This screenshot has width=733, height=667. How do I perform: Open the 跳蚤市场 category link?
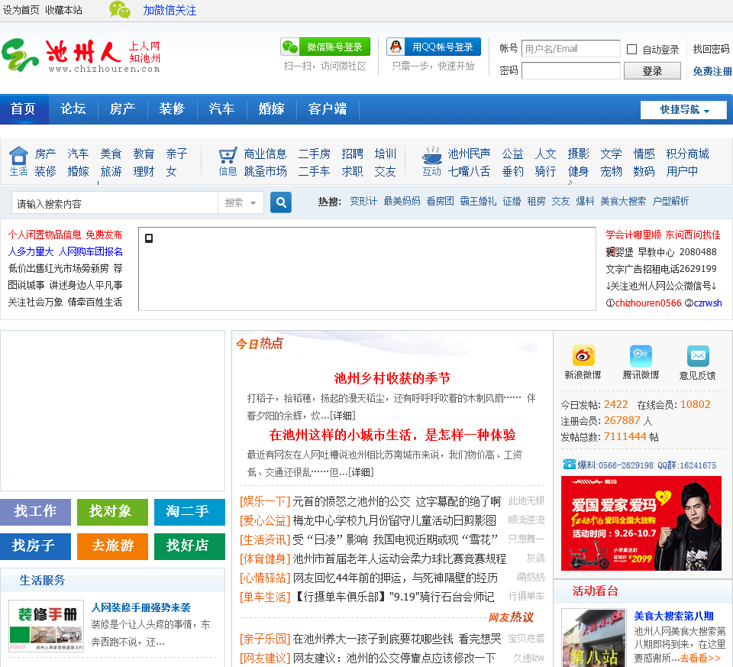(x=265, y=171)
